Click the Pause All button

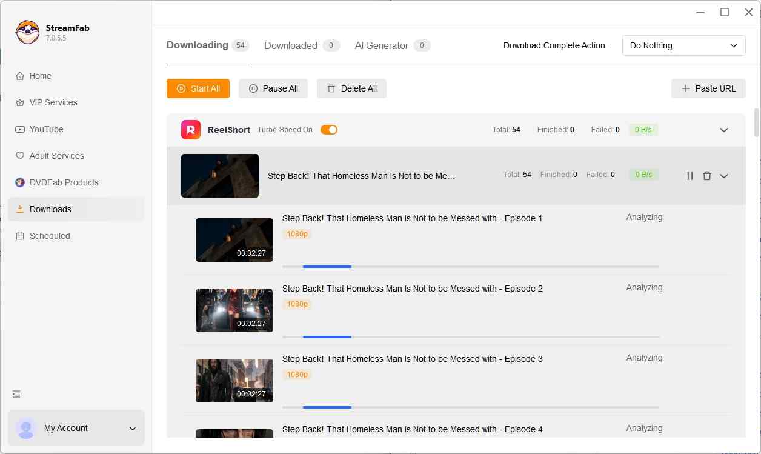pyautogui.click(x=273, y=88)
